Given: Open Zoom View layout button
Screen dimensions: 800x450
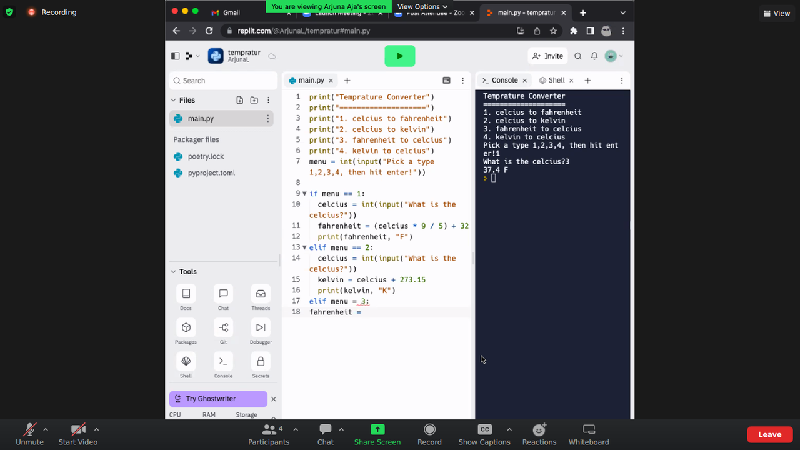Looking at the screenshot, I should click(x=777, y=13).
